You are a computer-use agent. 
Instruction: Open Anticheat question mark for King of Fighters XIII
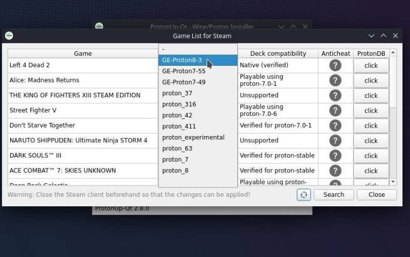336,95
